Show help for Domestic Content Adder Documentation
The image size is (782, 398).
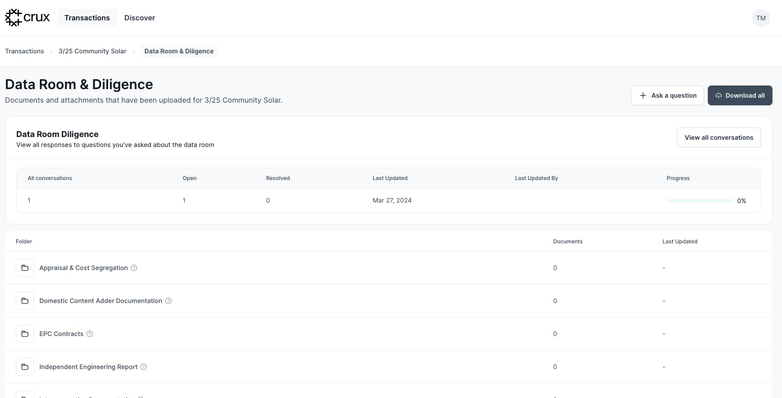tap(168, 301)
